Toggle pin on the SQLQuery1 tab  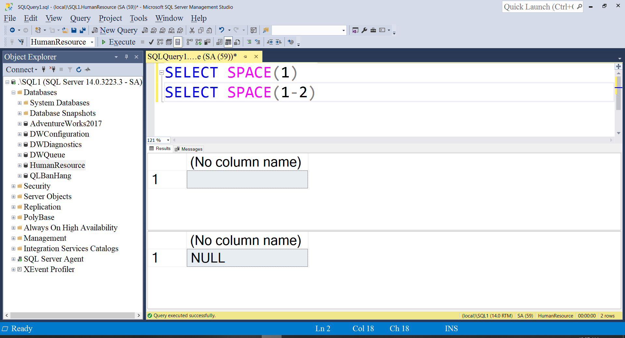point(245,57)
